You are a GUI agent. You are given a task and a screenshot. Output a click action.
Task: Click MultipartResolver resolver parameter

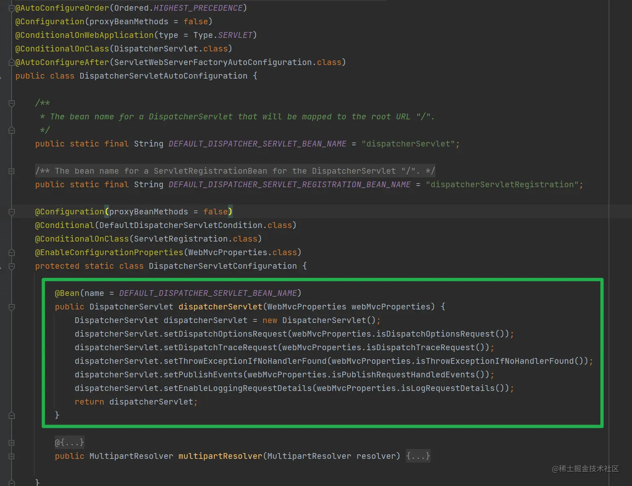[x=331, y=456]
